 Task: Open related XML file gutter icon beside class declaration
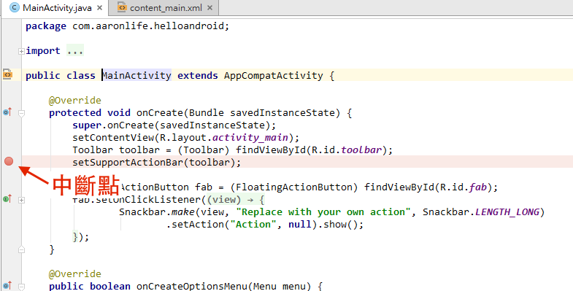coord(7,74)
